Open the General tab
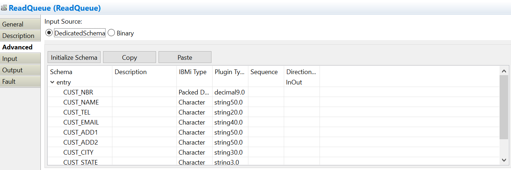This screenshot has height=170, width=511. [x=13, y=24]
